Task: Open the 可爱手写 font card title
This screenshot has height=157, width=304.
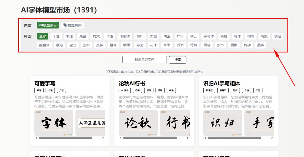Action: tap(45, 84)
